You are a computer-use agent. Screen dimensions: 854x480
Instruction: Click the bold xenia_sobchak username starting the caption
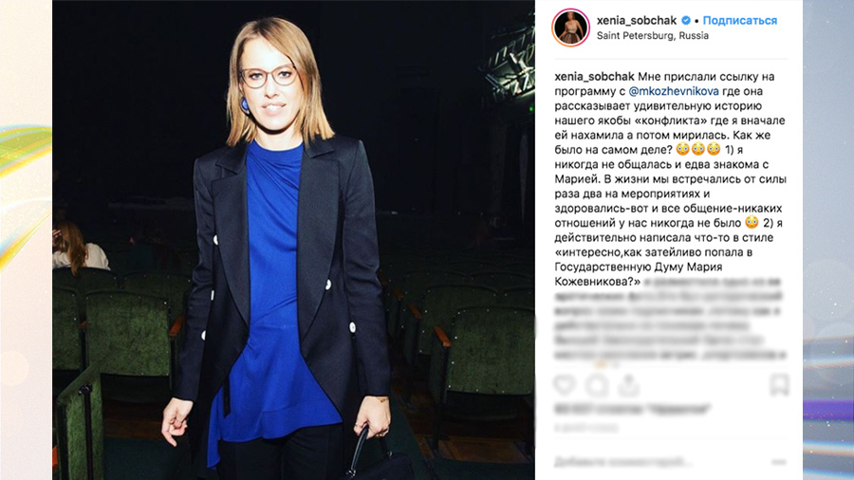[x=594, y=77]
